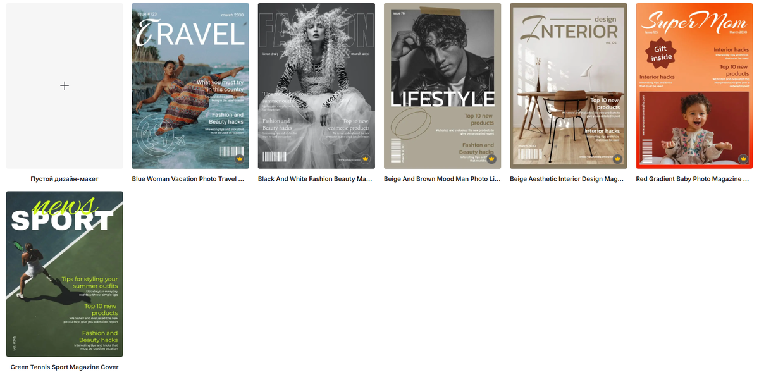Click the 'Beige And Brown Mood Man Photo' title

[x=442, y=179]
